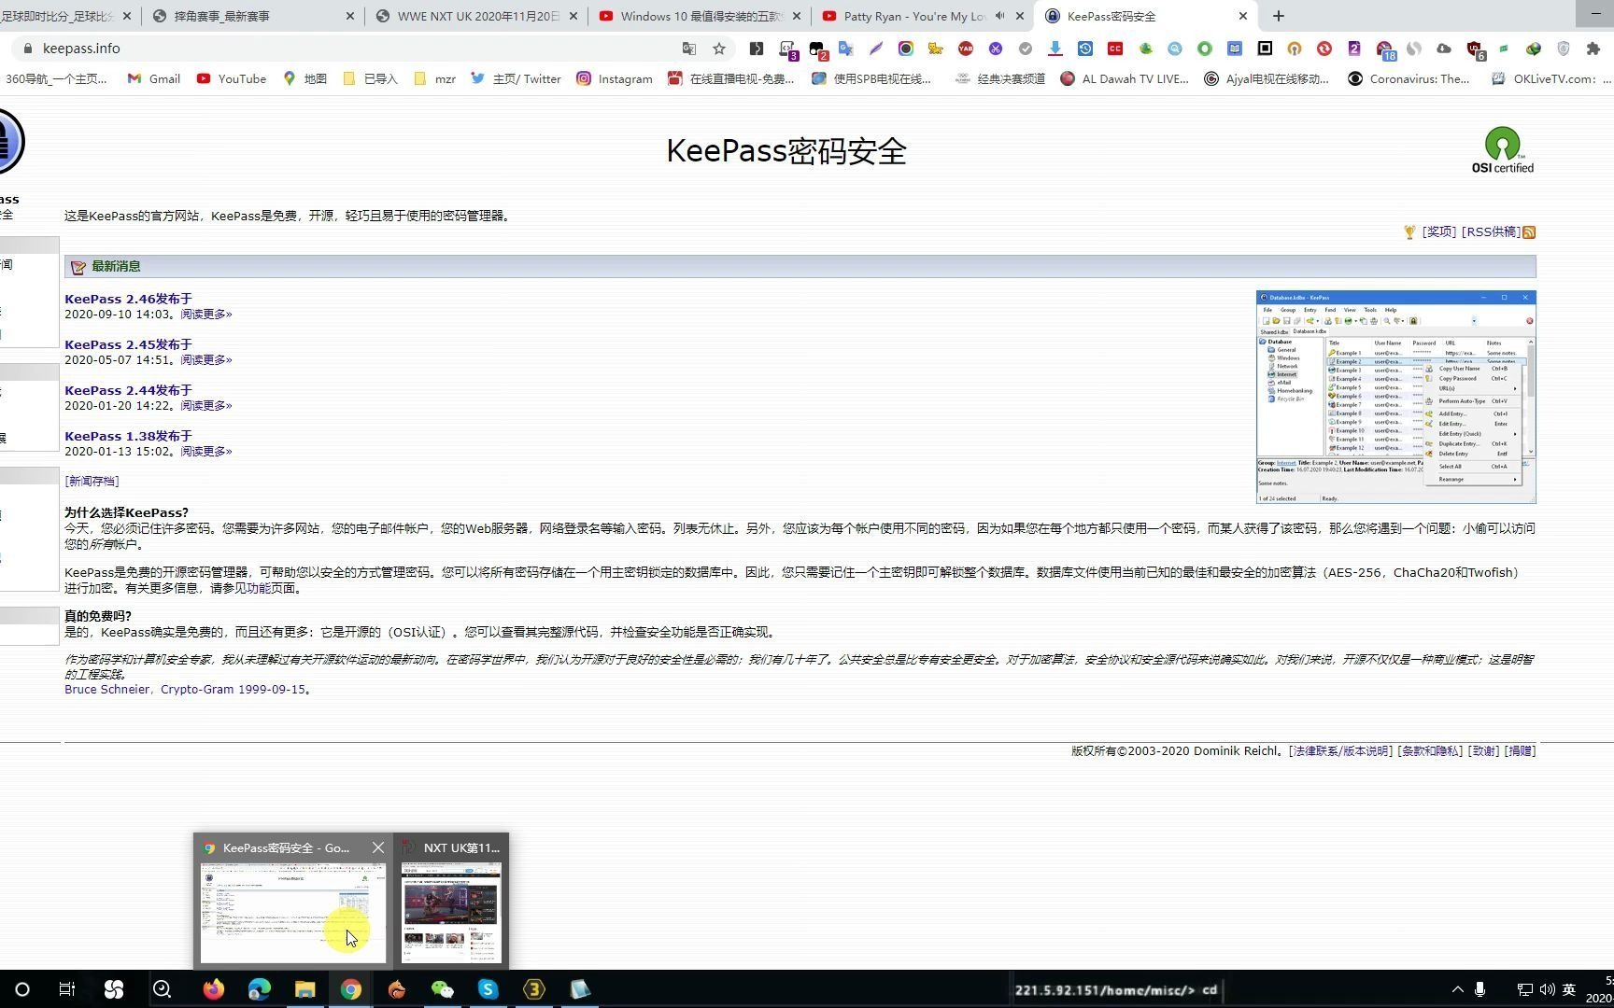Image resolution: width=1614 pixels, height=1008 pixels.
Task: Click the microphone icon in the system tray
Action: coord(1479,989)
